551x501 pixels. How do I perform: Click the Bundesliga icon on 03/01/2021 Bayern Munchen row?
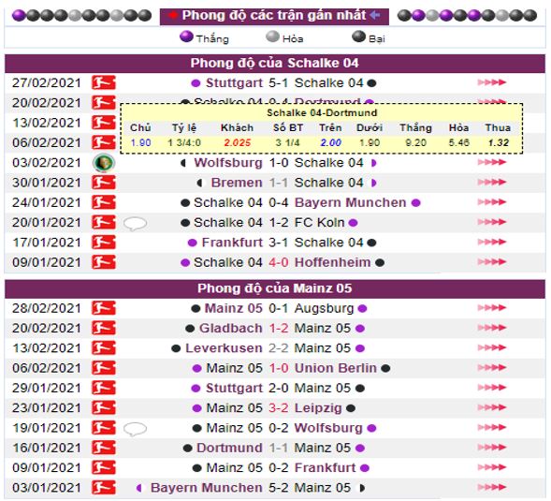click(103, 488)
